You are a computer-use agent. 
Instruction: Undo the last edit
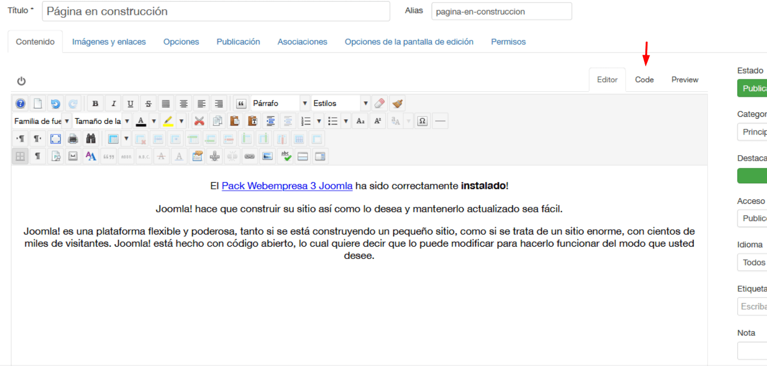point(55,103)
